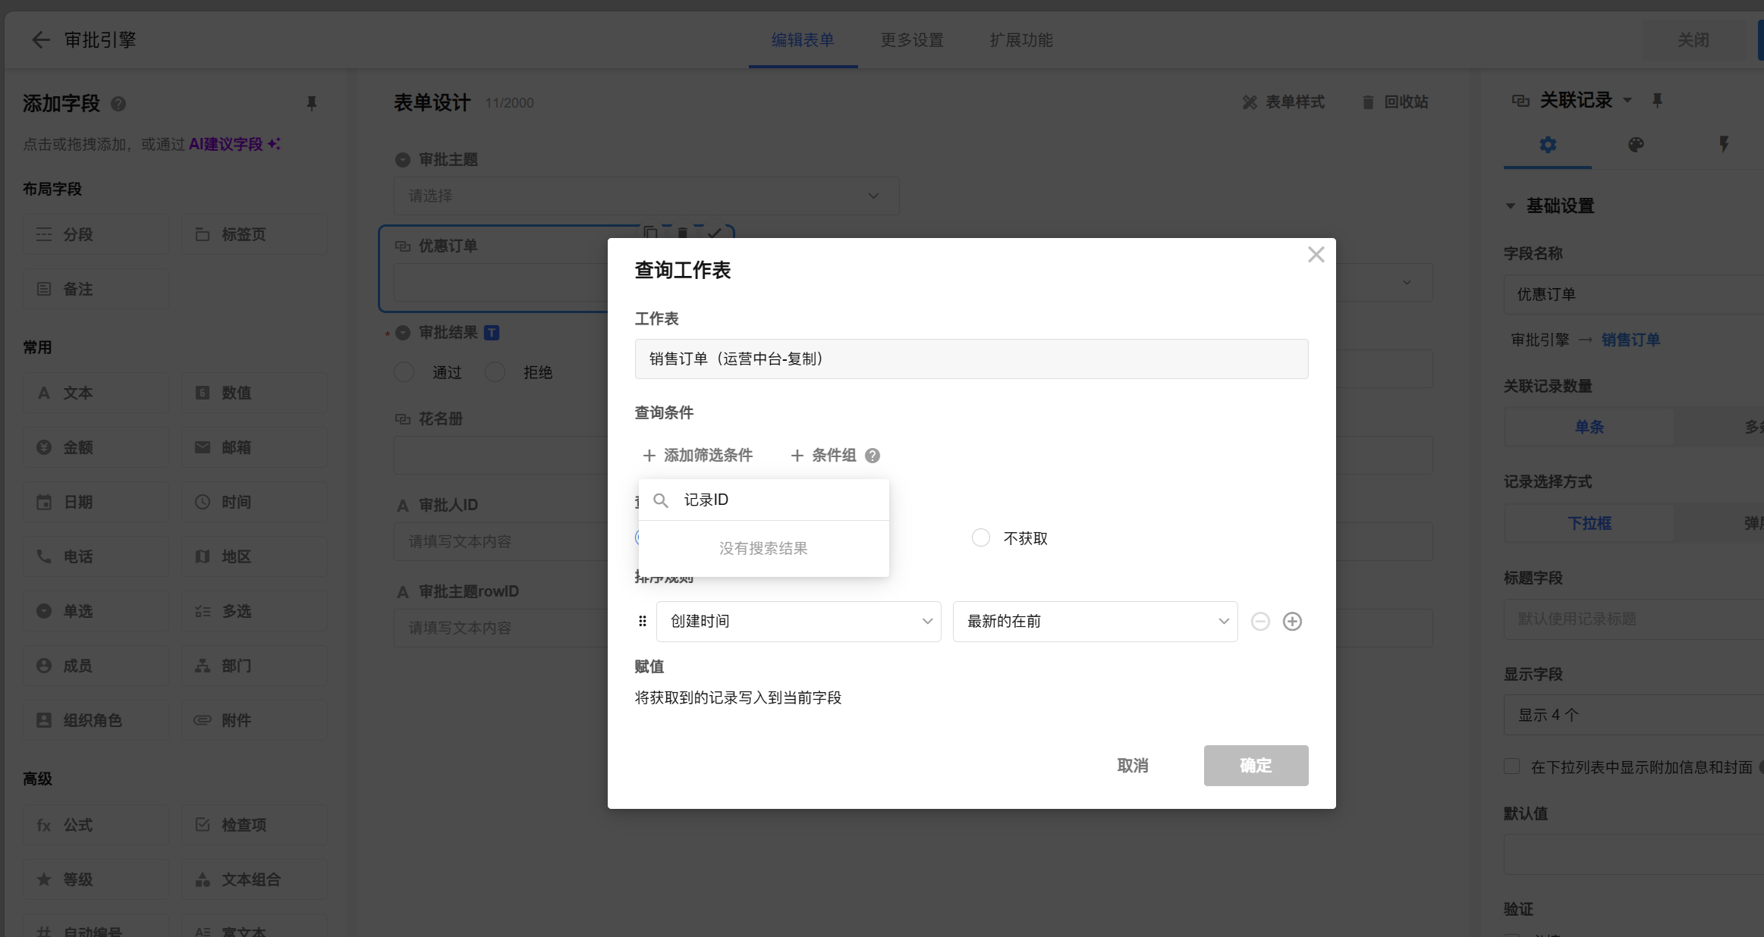1764x937 pixels.
Task: Open the 创建时间 sort field dropdown
Action: [798, 622]
